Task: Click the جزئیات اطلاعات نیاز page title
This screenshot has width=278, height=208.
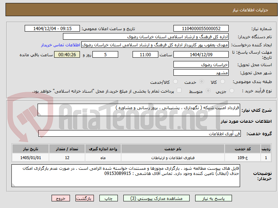Action: coord(250,10)
